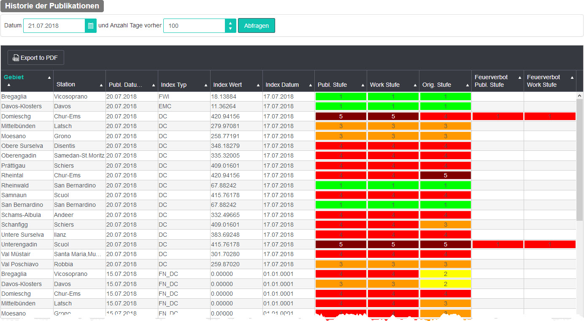584x321 pixels.
Task: Click index value 11.36264
Action: 236,106
